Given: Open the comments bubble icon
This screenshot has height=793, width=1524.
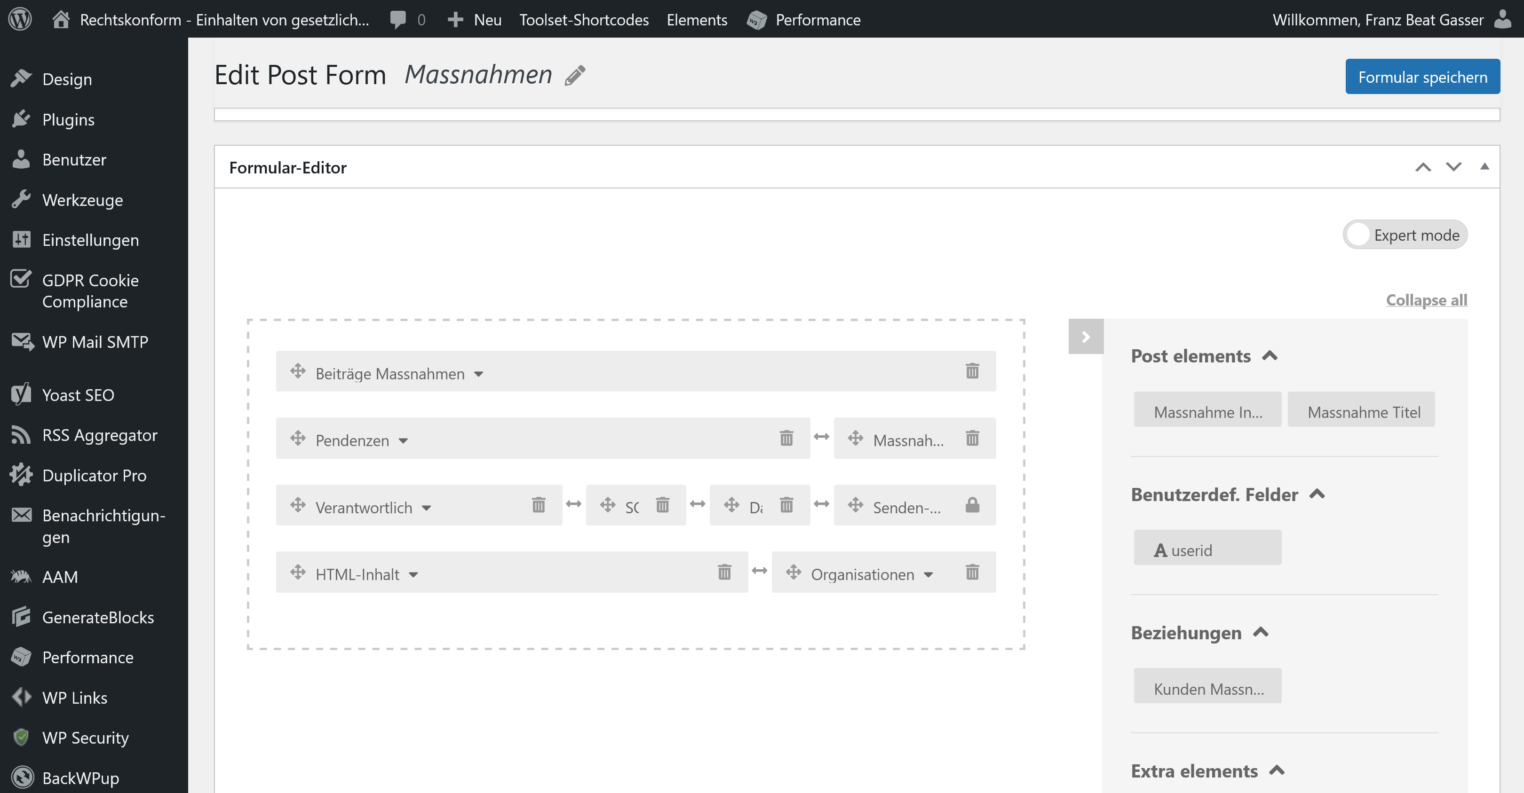Looking at the screenshot, I should 398,20.
